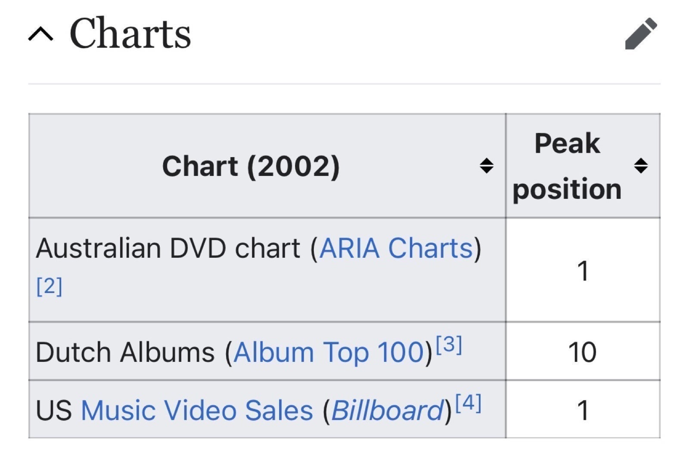Jump to reference [2] citation
Screen dimensions: 689x472
pos(50,286)
